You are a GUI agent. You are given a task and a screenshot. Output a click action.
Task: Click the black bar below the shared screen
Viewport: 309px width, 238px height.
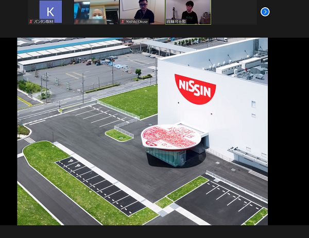(154, 231)
